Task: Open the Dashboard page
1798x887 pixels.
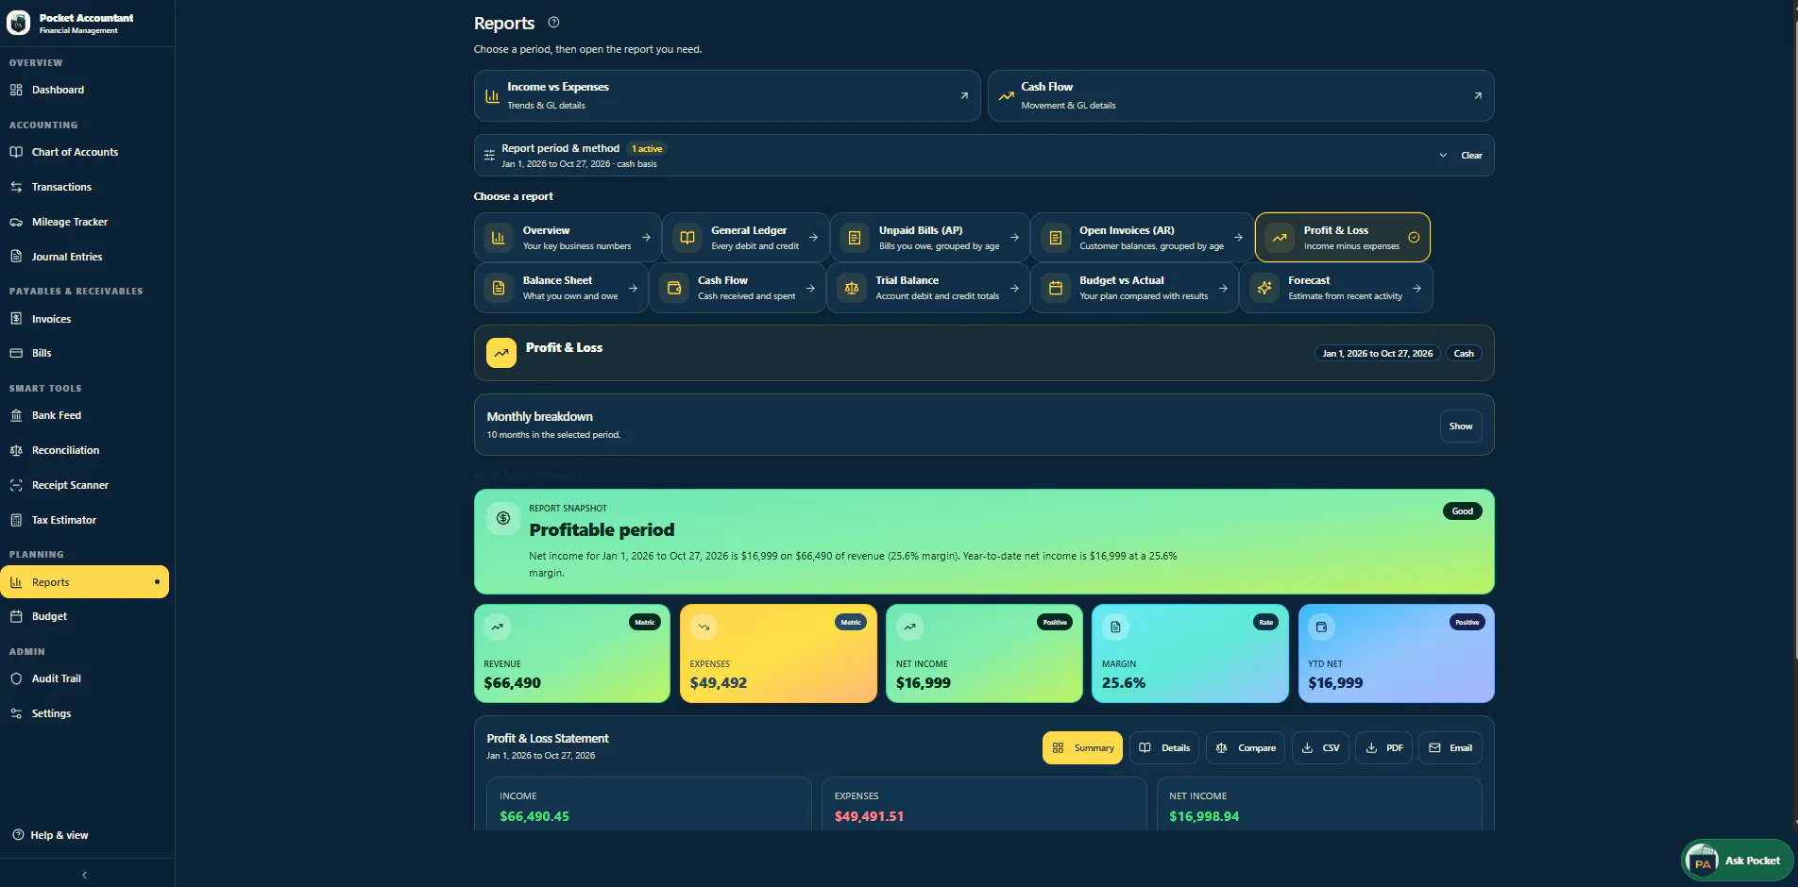Action: pos(85,90)
